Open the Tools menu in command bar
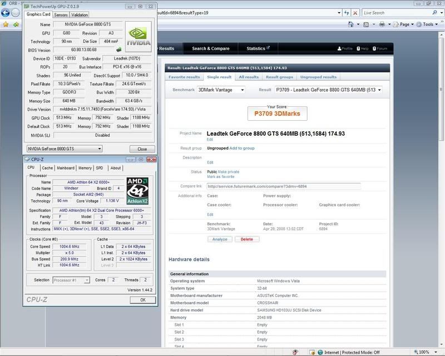 click(x=428, y=24)
